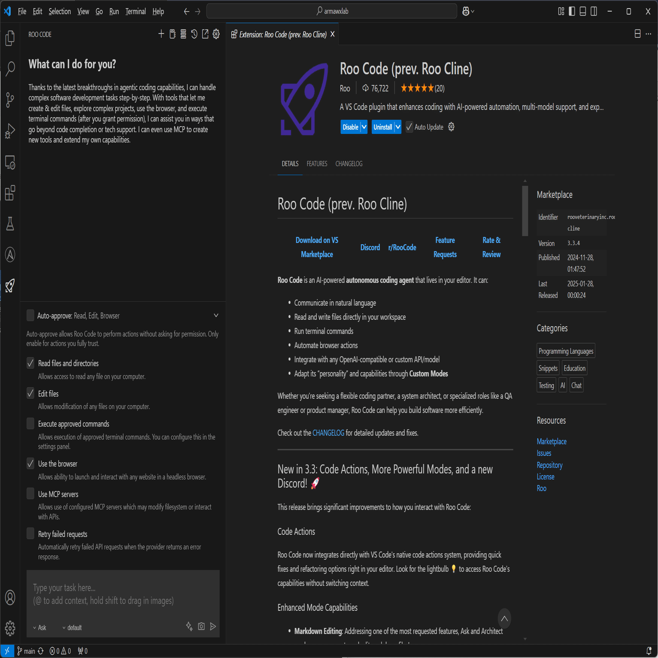The image size is (658, 658).
Task: Close the Roo Code extension tab
Action: coord(332,34)
